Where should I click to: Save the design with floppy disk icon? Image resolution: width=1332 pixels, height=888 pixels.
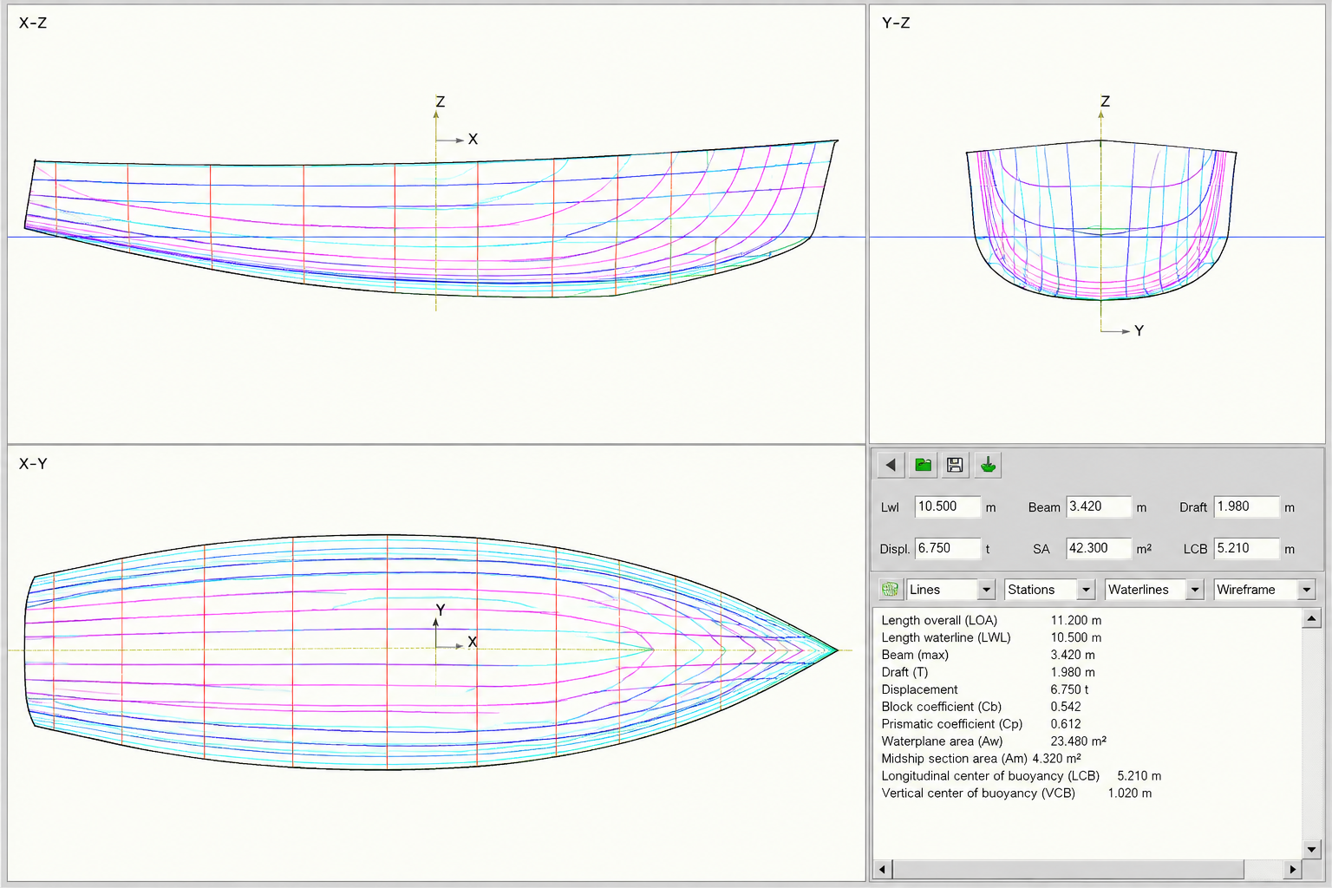click(x=955, y=465)
